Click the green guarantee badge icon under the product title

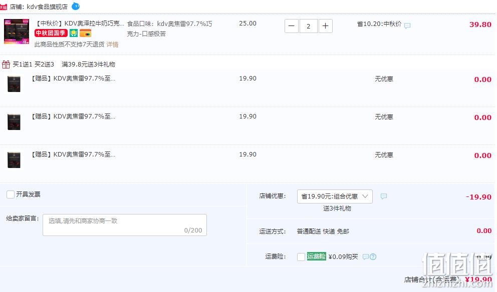(x=74, y=33)
